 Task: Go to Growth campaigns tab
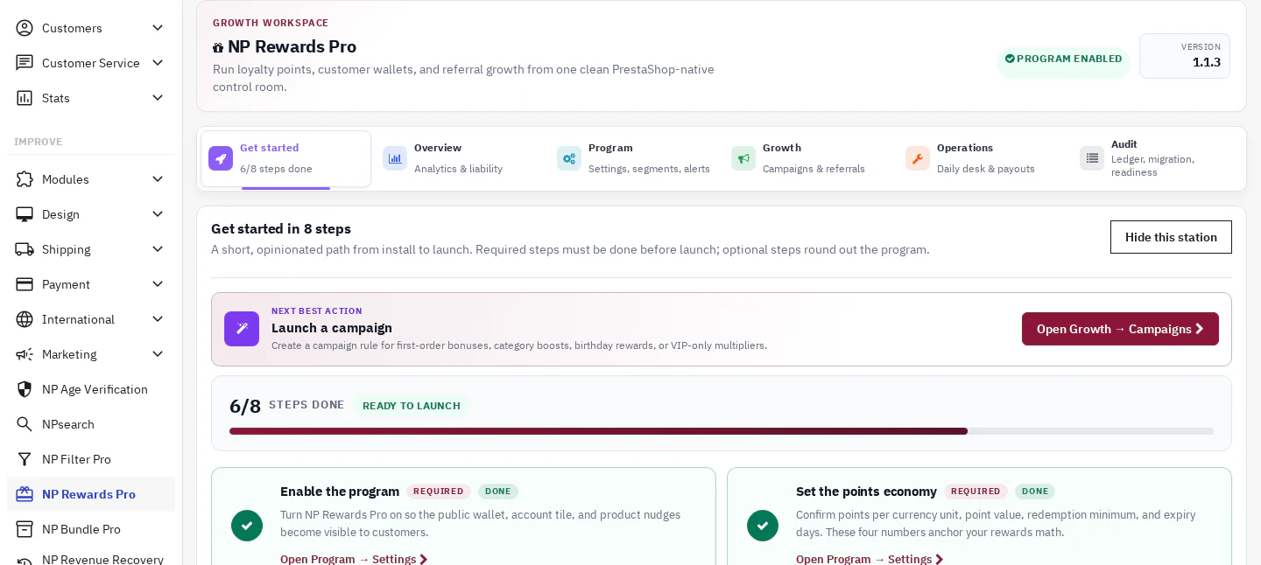808,158
